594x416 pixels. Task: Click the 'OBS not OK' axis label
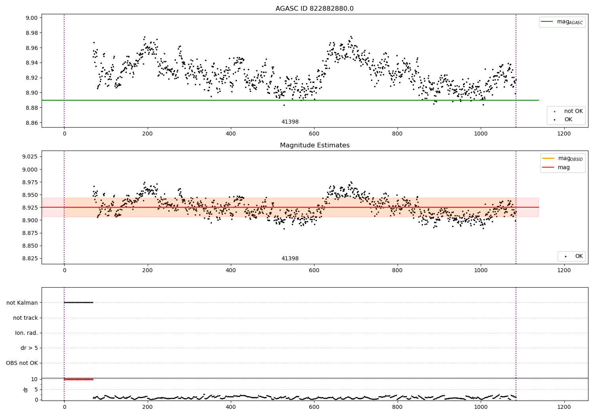(x=22, y=363)
